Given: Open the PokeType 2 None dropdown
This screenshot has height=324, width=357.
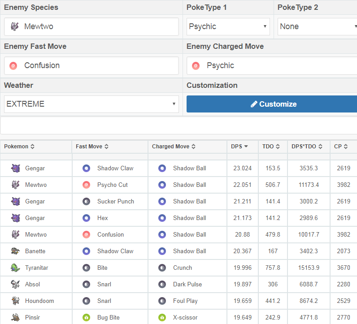Looking at the screenshot, I should tap(318, 26).
